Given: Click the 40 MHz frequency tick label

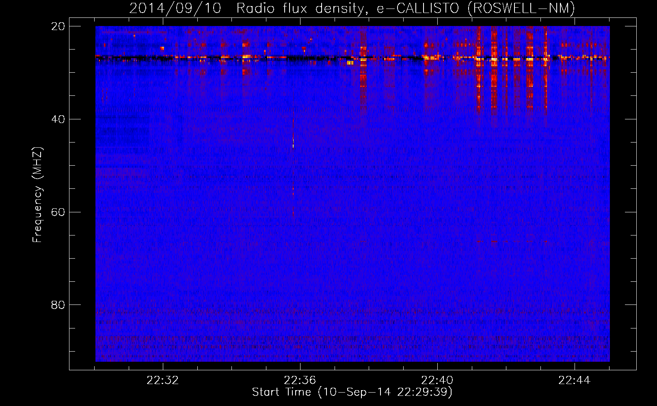Looking at the screenshot, I should [x=58, y=119].
